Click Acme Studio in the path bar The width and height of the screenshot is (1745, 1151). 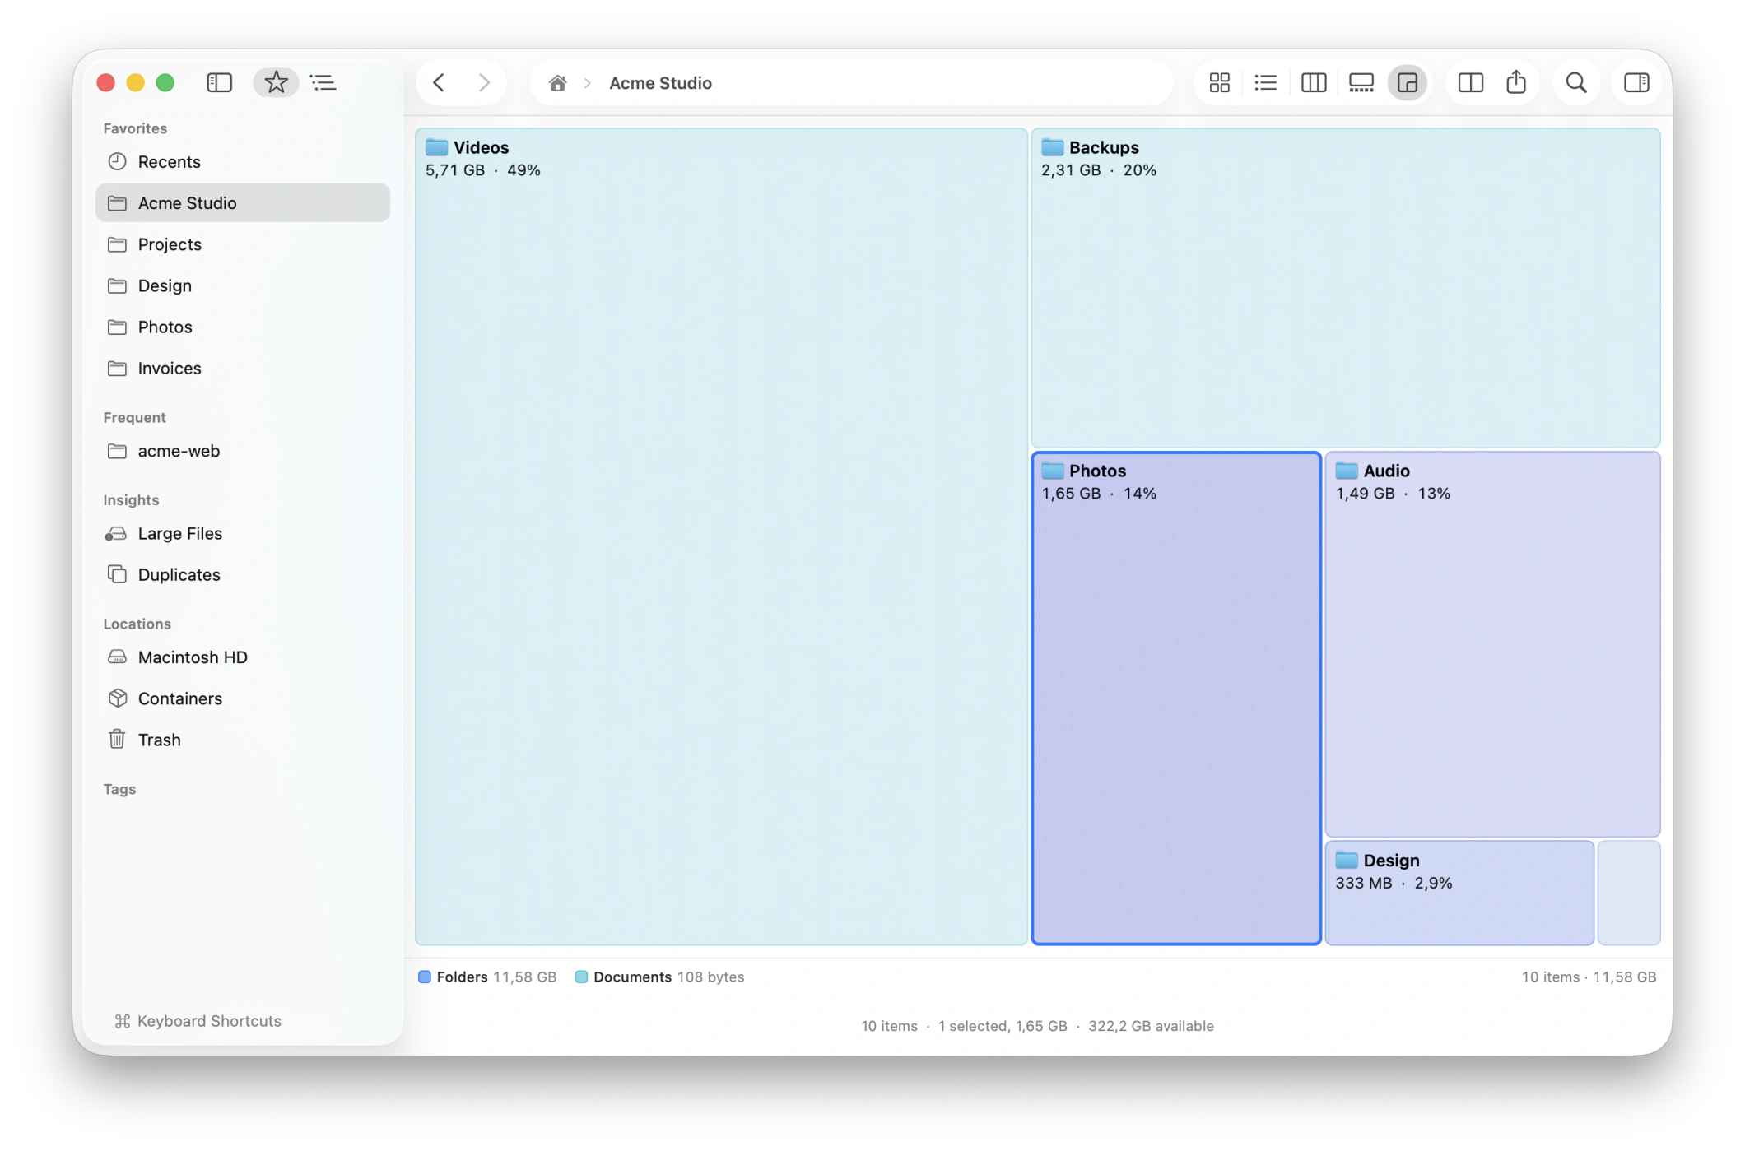tap(660, 83)
